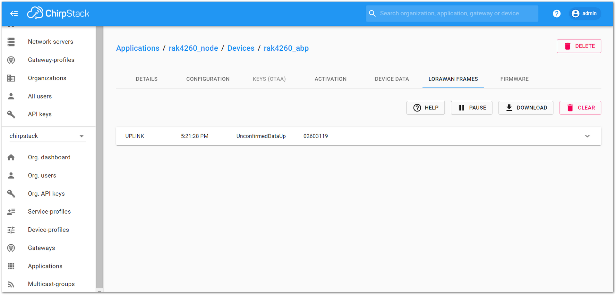Click the HELP button
Image resolution: width=616 pixels, height=295 pixels.
click(425, 108)
